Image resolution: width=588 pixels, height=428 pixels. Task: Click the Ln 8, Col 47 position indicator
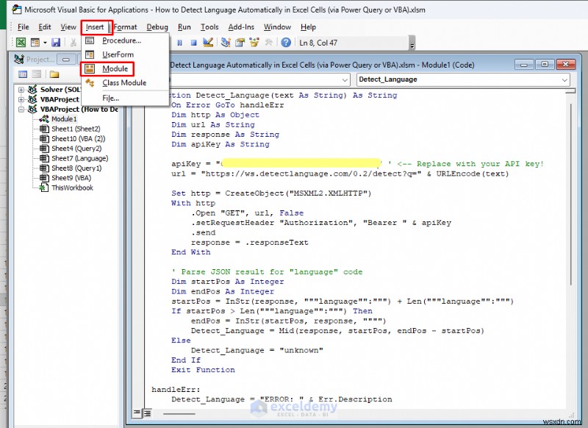coord(318,43)
